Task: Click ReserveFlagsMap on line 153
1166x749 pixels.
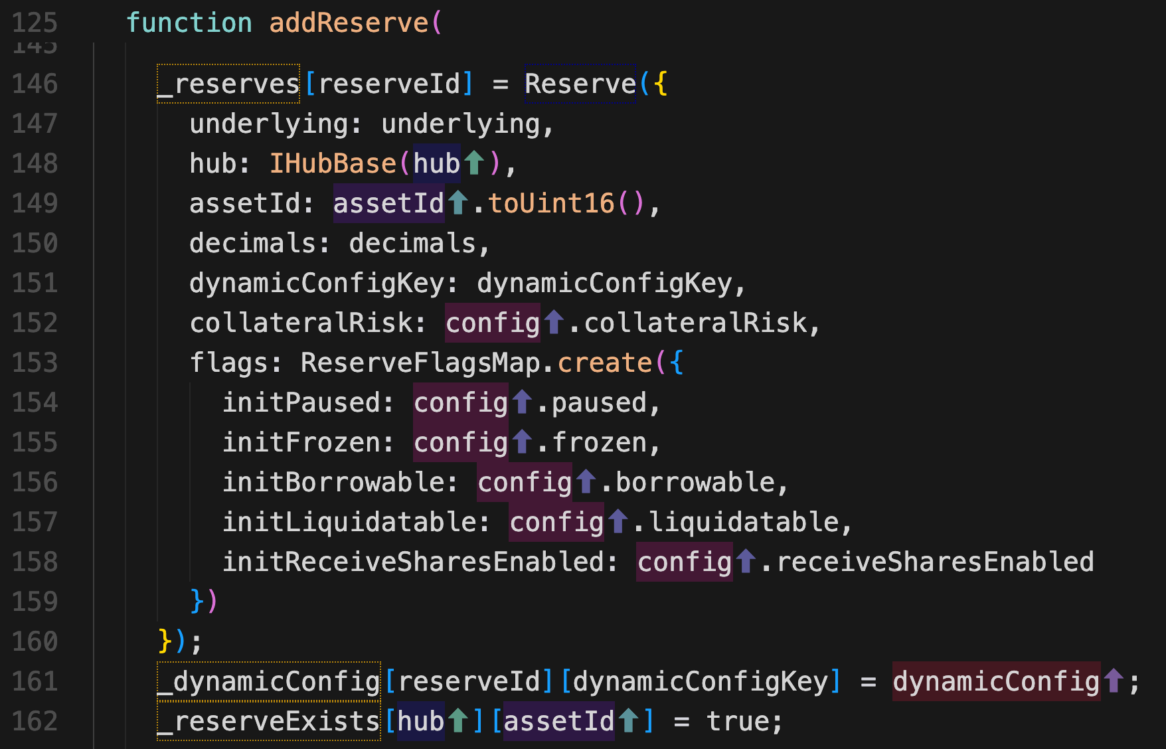Action: pos(420,363)
